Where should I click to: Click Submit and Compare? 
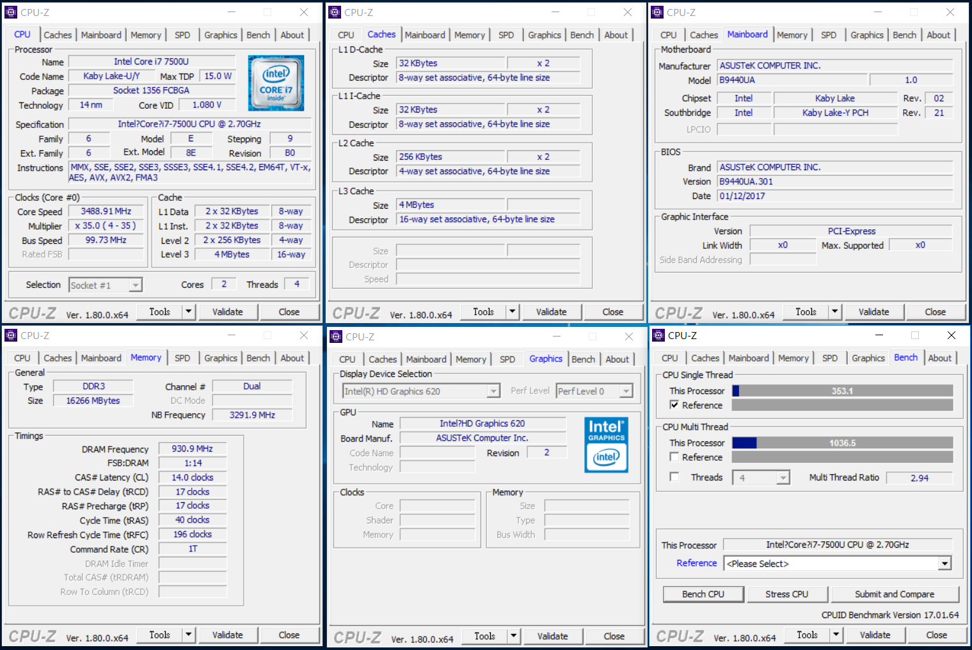click(895, 594)
